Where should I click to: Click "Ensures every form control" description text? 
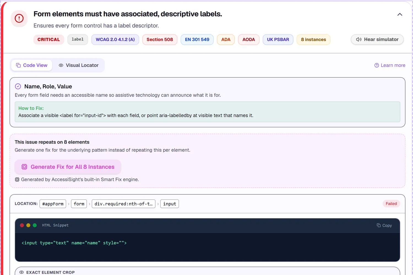pyautogui.click(x=96, y=26)
